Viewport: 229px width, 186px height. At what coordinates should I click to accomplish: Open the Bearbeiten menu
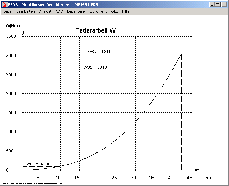(25, 11)
